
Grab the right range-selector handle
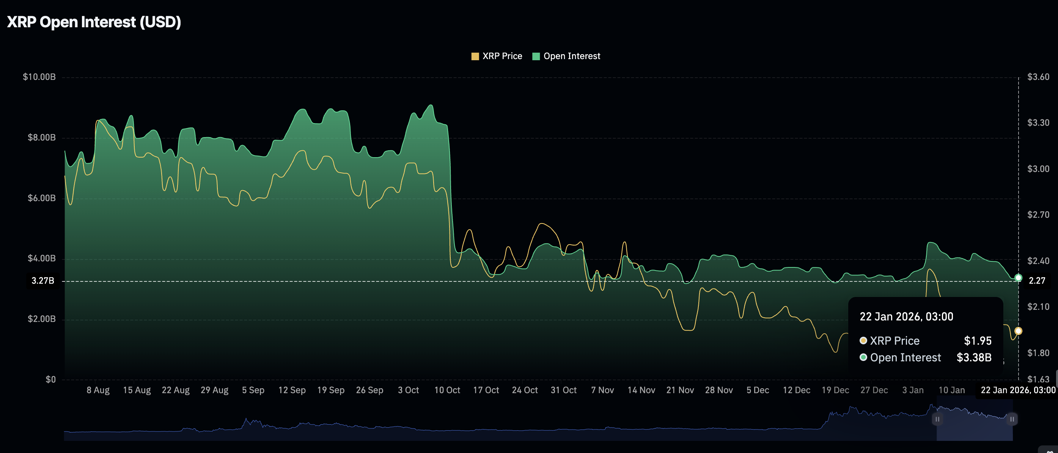coord(1012,419)
